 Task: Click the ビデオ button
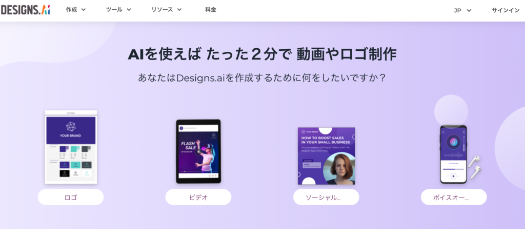point(198,197)
